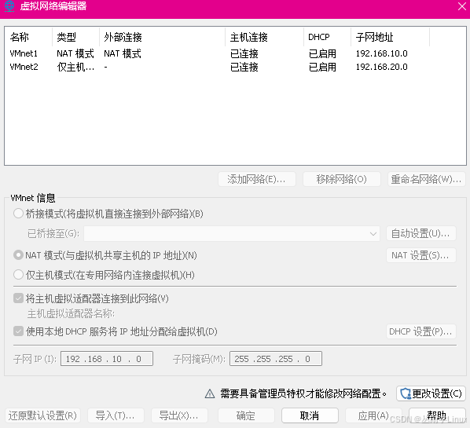
Task: Sort by the 外部连接 column header
Action: (162, 37)
